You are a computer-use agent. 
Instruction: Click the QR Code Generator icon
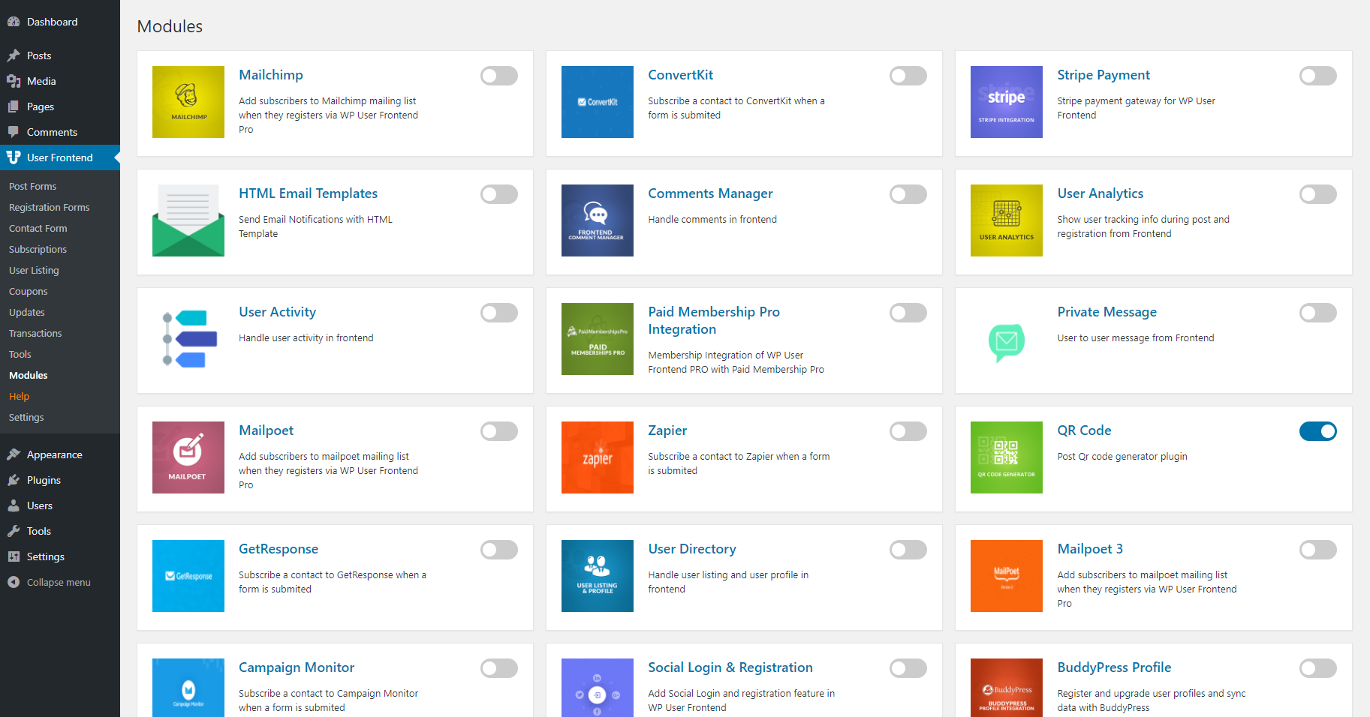[x=1006, y=457]
